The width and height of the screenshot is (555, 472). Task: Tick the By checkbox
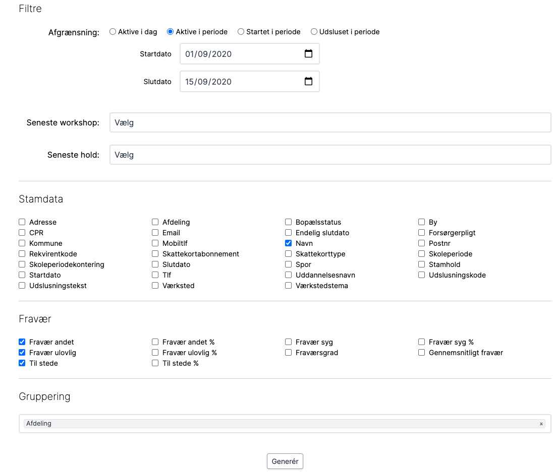pos(422,222)
